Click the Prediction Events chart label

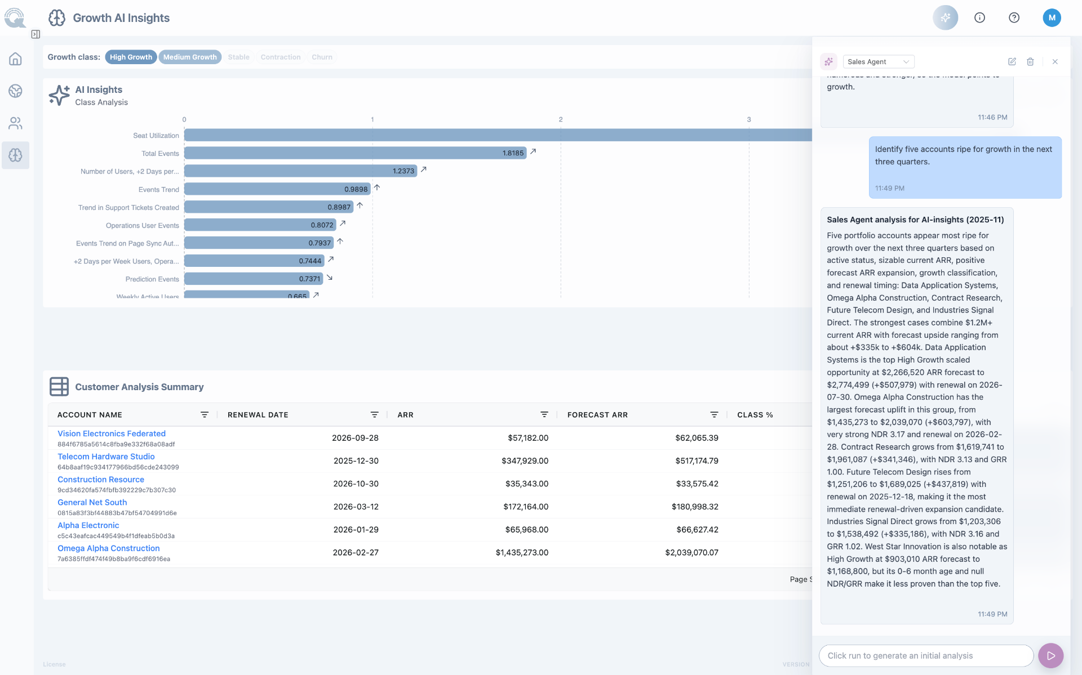(152, 279)
